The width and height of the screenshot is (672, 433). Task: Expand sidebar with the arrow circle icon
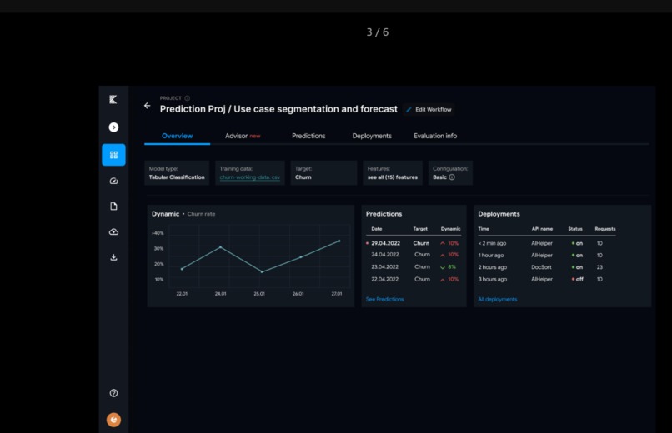pyautogui.click(x=113, y=127)
